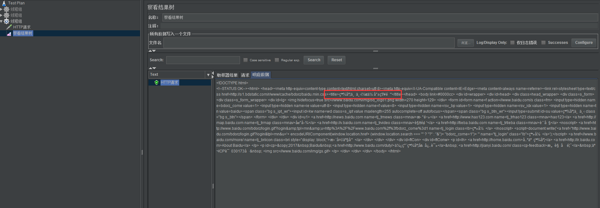
Task: Select Test Plan root node
Action: [x=16, y=3]
